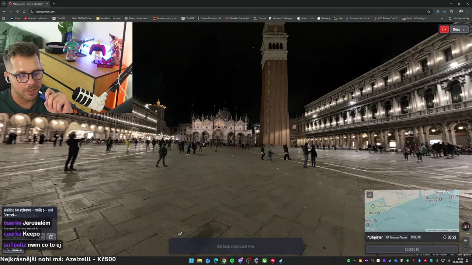Open the iCloud bookmark

pyautogui.click(x=16, y=18)
